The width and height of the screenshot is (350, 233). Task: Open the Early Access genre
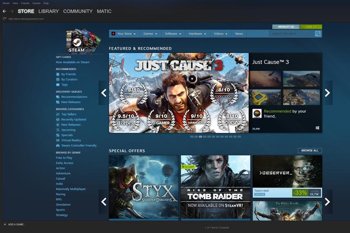point(65,163)
